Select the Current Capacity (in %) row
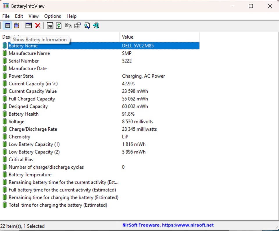Viewport: 279px width, 231px height. [x=101, y=84]
